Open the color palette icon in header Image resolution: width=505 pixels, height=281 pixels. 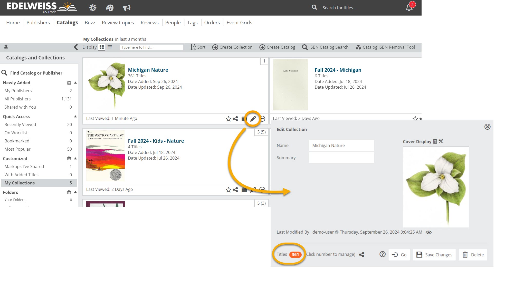110,8
